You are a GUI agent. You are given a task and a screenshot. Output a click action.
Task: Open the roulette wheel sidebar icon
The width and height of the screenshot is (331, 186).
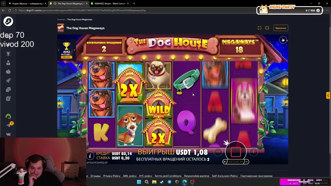[8, 72]
